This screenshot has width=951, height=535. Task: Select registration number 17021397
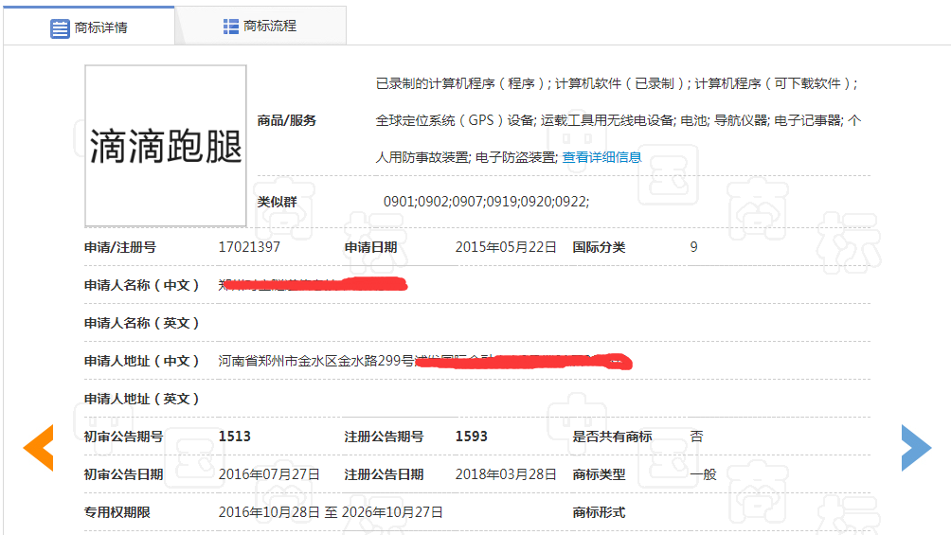pos(249,247)
